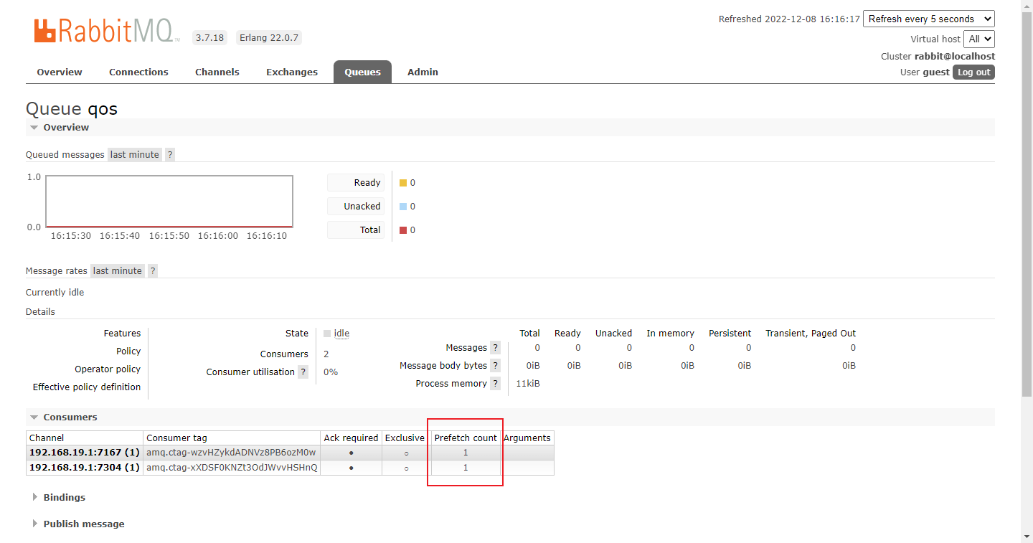The image size is (1033, 543).
Task: Click the Log out button
Action: pos(973,72)
